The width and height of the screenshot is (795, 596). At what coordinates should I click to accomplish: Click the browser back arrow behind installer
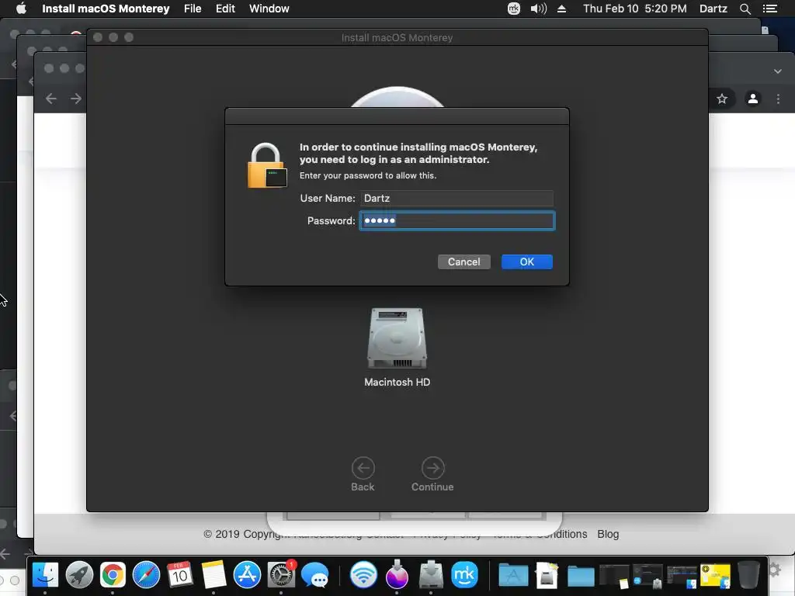50,99
